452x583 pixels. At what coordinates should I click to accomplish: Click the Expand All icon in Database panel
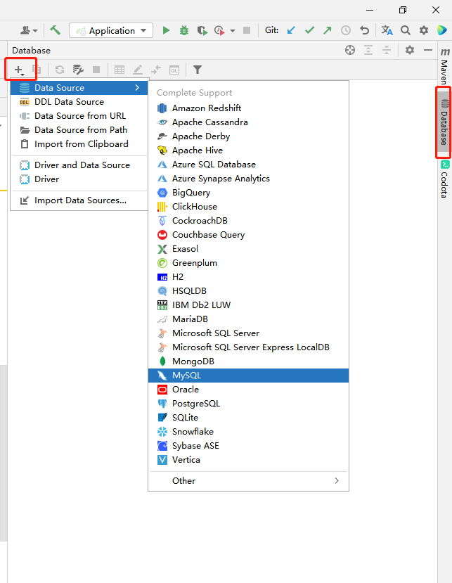point(368,50)
